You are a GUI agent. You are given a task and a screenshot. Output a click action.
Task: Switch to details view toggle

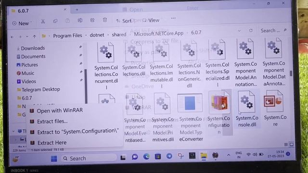click(x=286, y=145)
